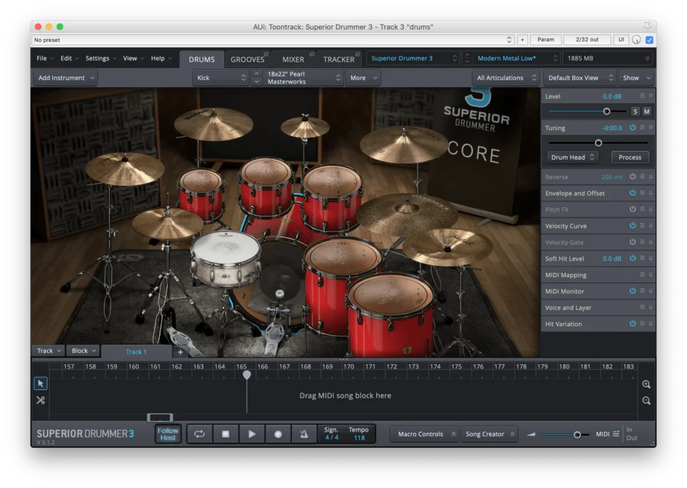The image size is (687, 488).
Task: Open the Modern Metal Low preset dropdown
Action: tap(516, 58)
